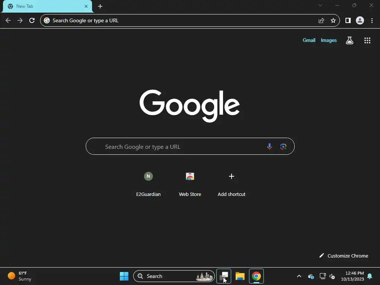Click the Chrome taskbar icon
Image resolution: width=380 pixels, height=285 pixels.
coord(256,276)
